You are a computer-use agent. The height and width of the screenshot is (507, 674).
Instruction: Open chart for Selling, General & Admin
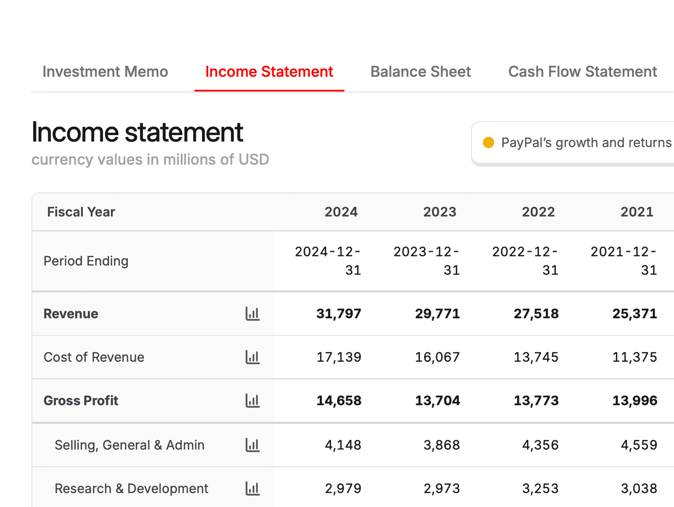tap(252, 445)
